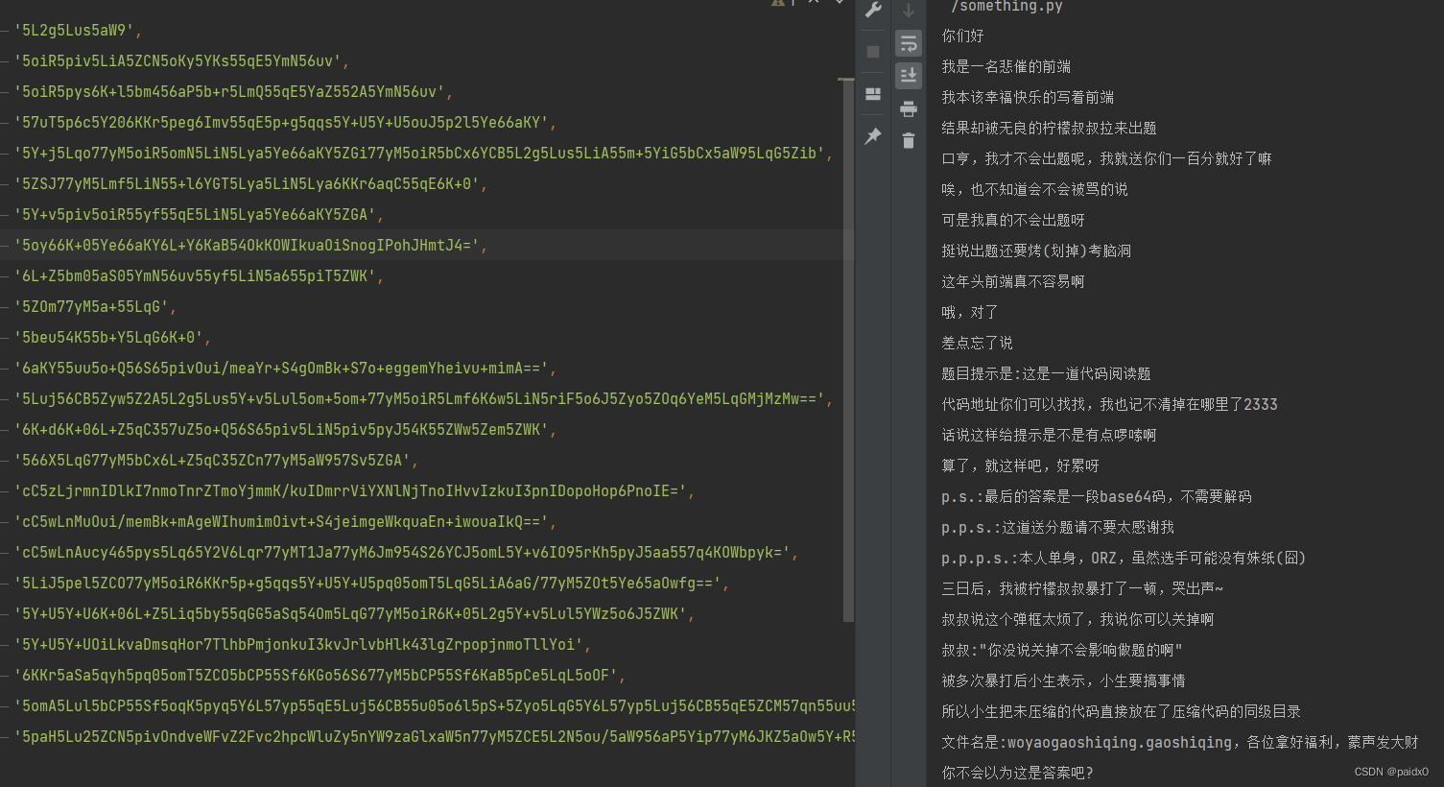Jump to next highlight with down chevron icon
The width and height of the screenshot is (1444, 787).
pyautogui.click(x=840, y=4)
